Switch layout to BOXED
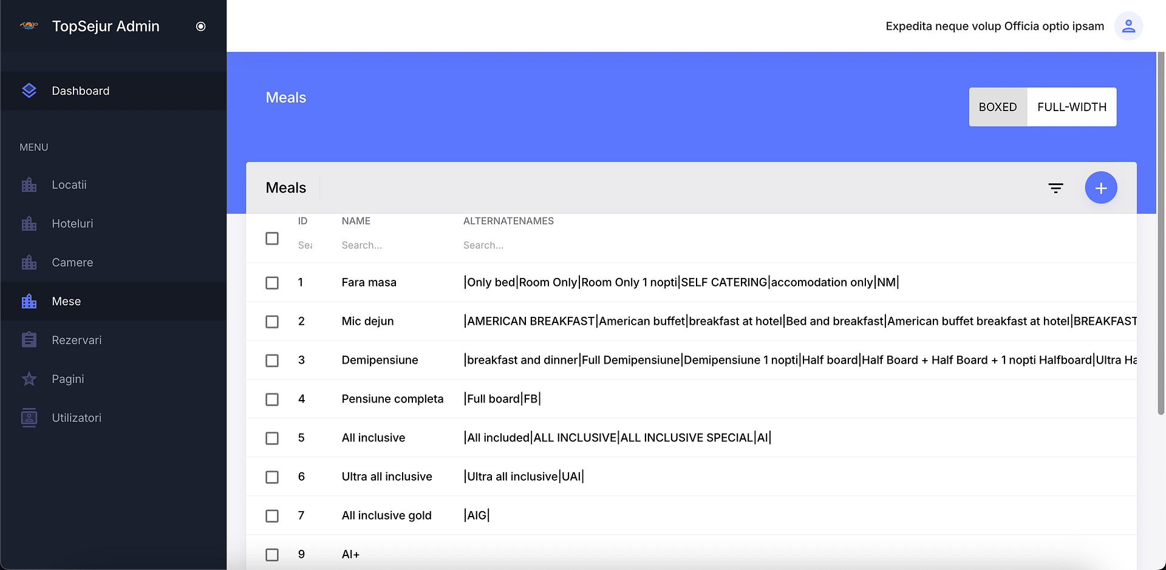 [998, 107]
